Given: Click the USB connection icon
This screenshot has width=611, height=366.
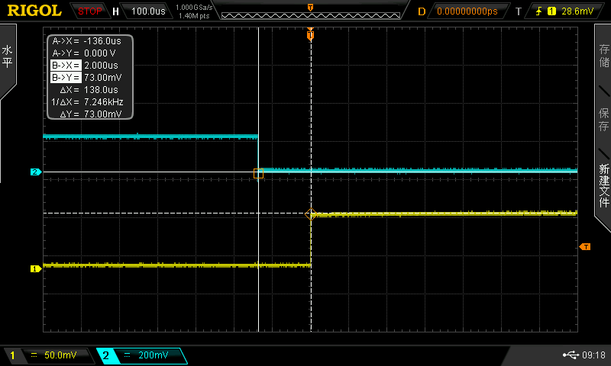Looking at the screenshot, I should click(570, 355).
